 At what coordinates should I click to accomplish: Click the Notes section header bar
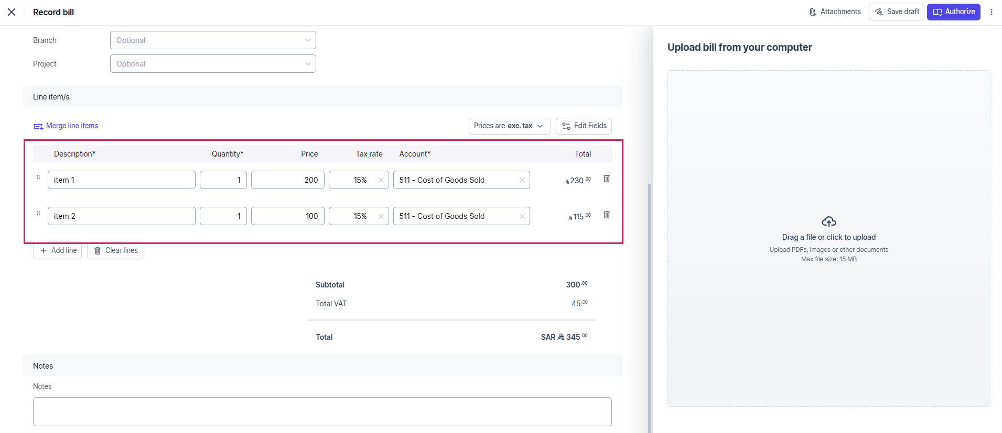322,366
